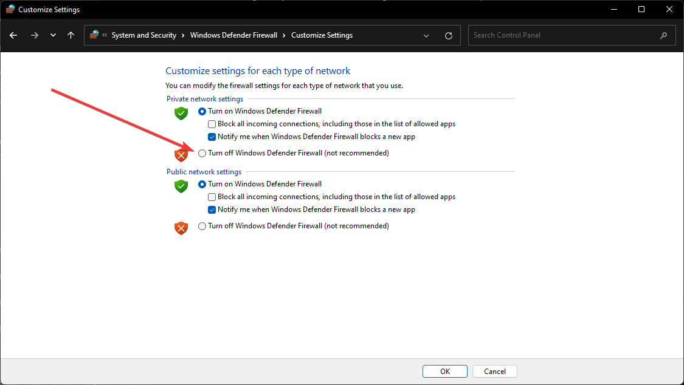Go up one level with Up arrow
684x385 pixels.
(71, 35)
